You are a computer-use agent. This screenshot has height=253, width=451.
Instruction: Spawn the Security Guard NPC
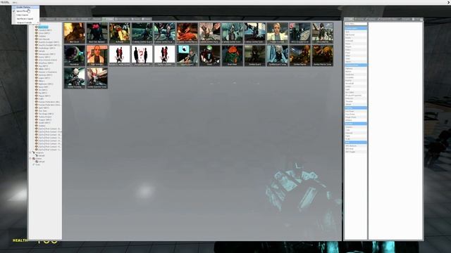[x=187, y=56]
